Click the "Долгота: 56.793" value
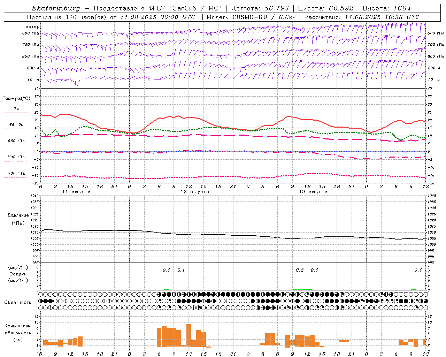 tap(260, 8)
